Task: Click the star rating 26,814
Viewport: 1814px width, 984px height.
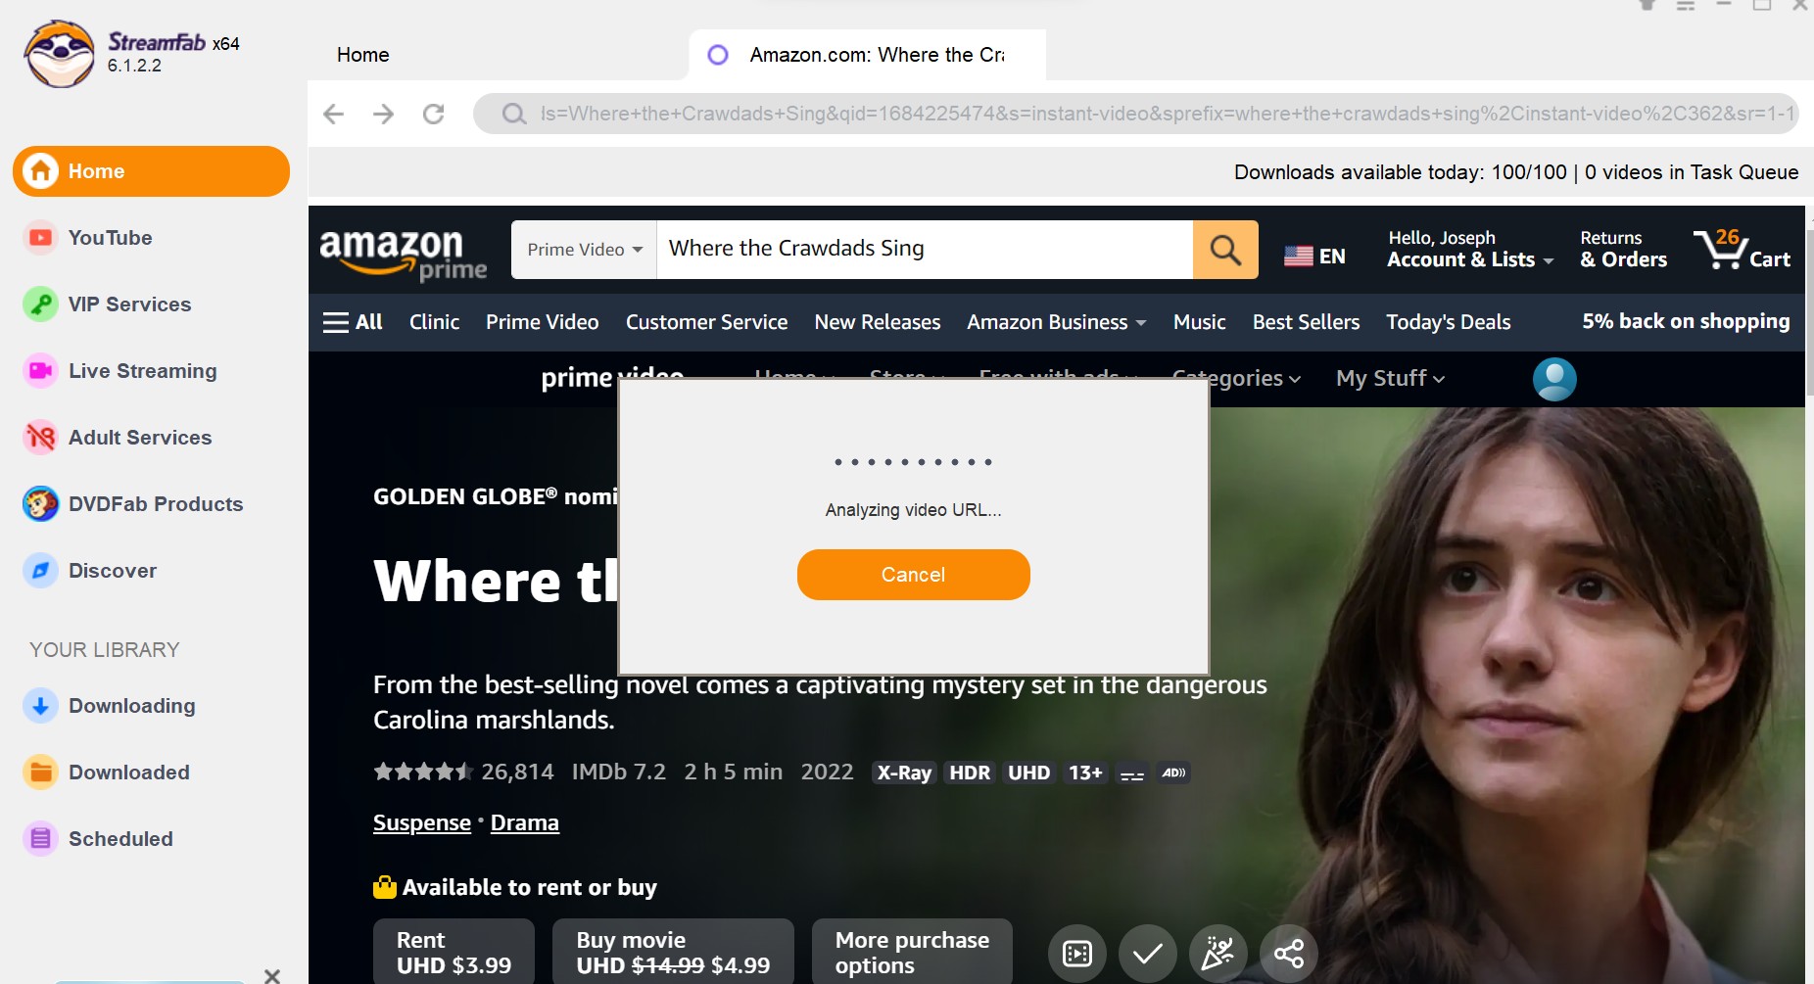Action: coord(463,773)
